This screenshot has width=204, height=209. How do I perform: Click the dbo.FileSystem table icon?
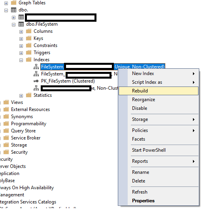(21, 24)
